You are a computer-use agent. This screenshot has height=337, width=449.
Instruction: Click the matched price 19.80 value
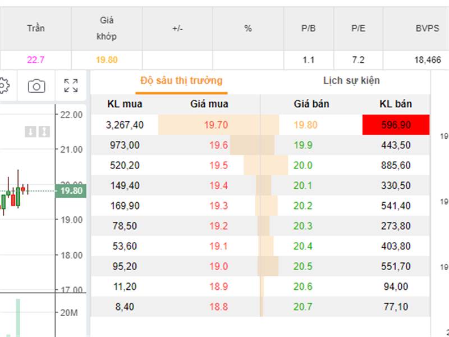tap(107, 60)
